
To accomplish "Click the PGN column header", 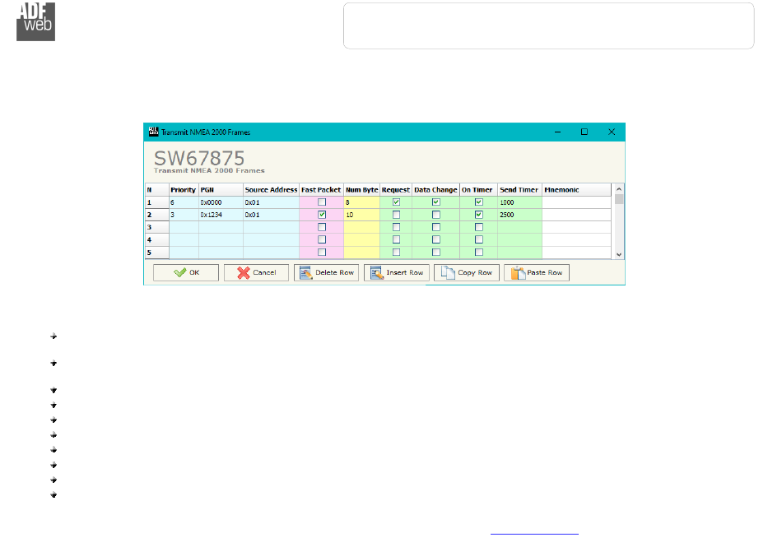I will coord(221,190).
